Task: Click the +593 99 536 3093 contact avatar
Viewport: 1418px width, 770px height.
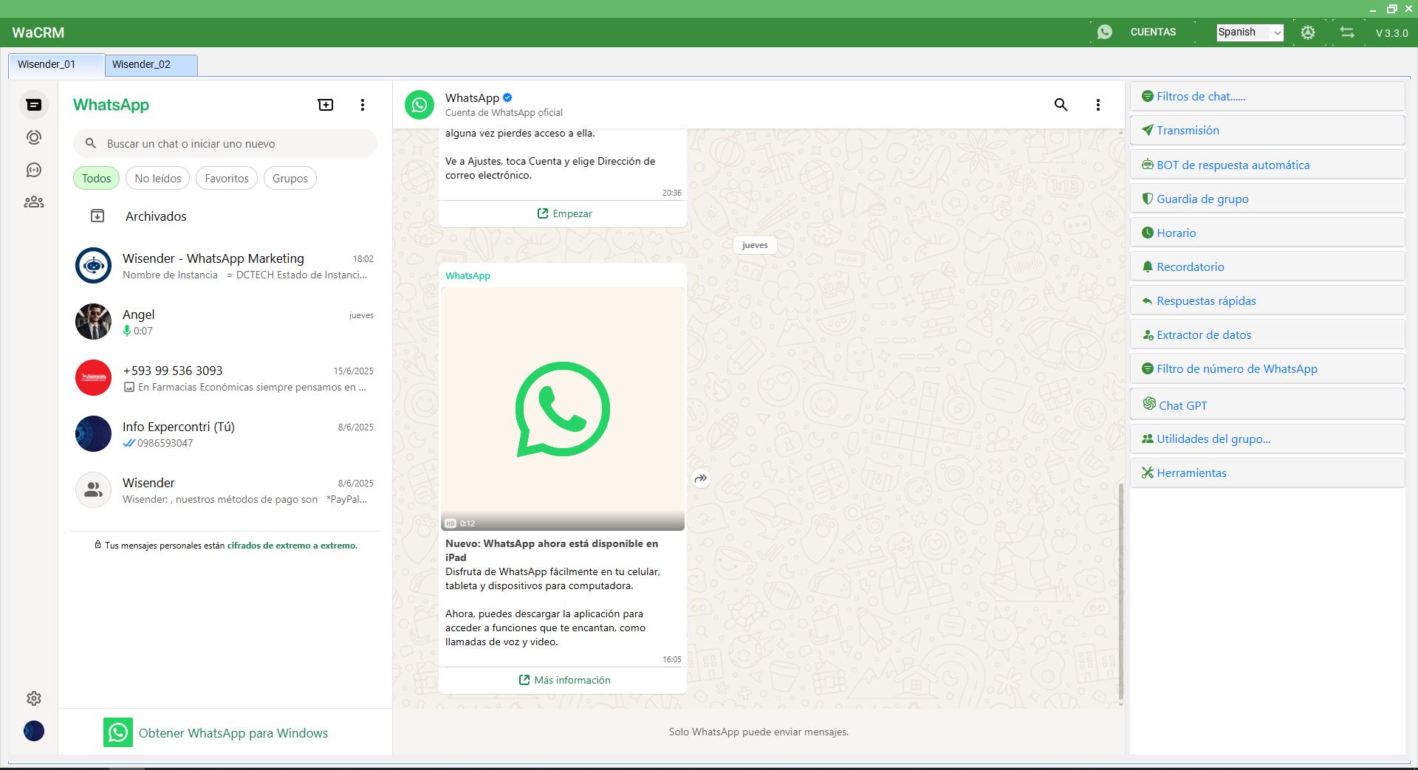Action: click(93, 378)
